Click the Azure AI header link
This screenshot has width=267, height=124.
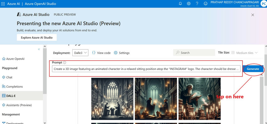14,4
